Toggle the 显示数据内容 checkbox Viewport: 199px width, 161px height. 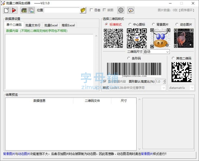(x=105, y=81)
